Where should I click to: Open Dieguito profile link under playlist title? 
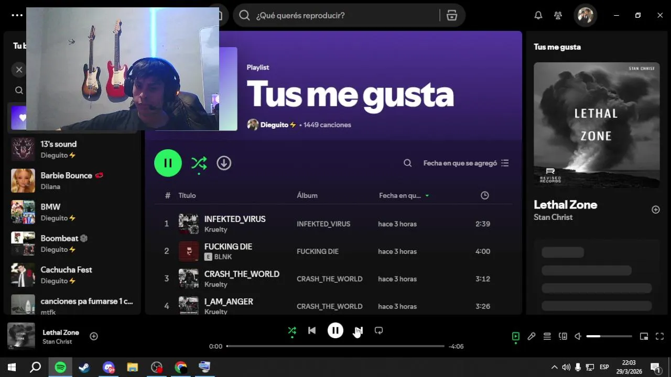pos(274,125)
